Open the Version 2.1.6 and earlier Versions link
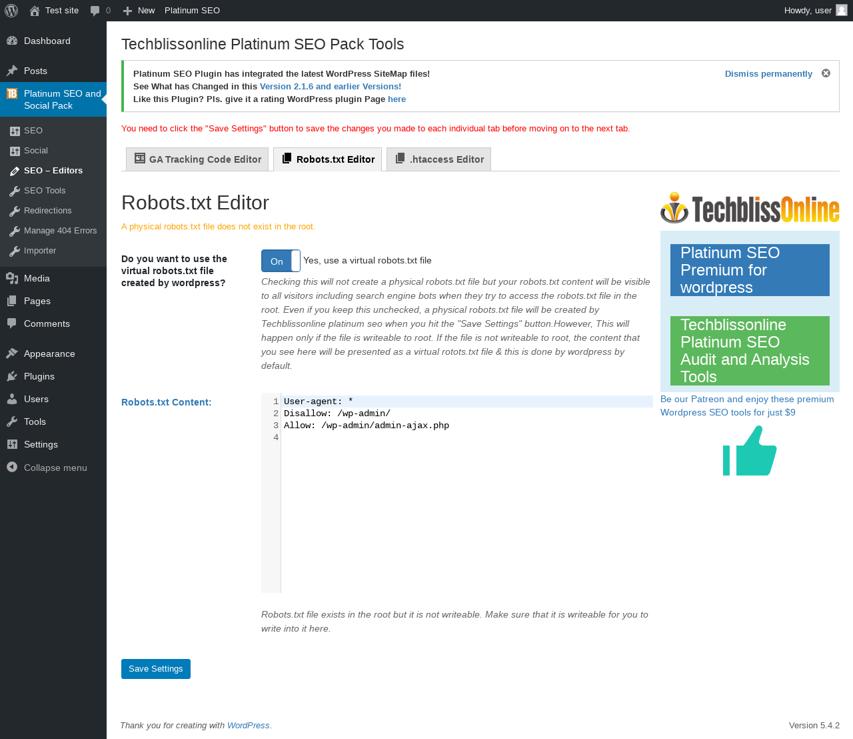The height and width of the screenshot is (739, 853). (x=331, y=87)
